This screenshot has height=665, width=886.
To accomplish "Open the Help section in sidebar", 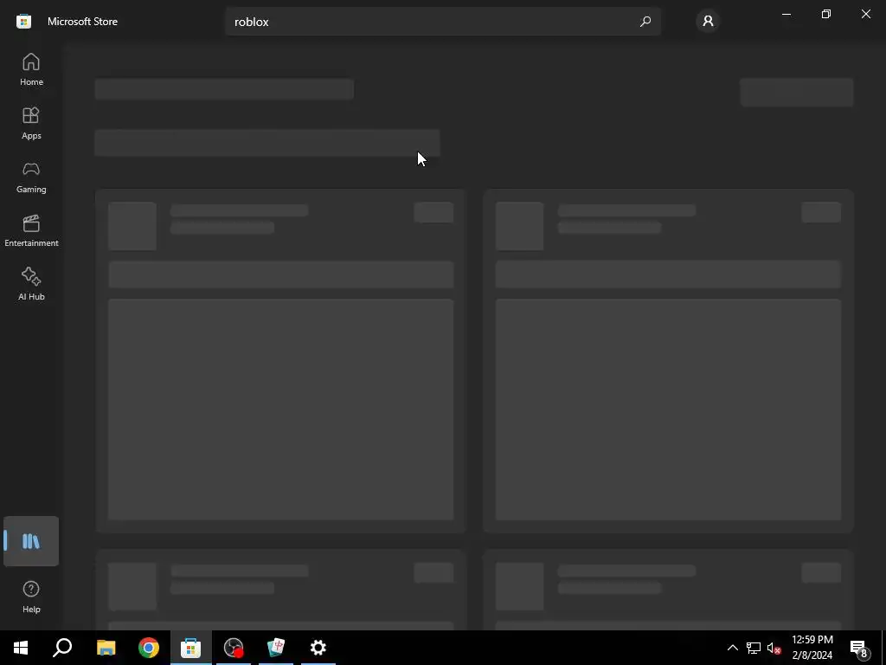I will pyautogui.click(x=31, y=597).
